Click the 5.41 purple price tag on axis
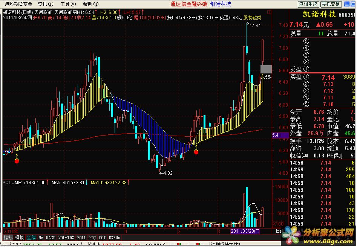 point(280,135)
